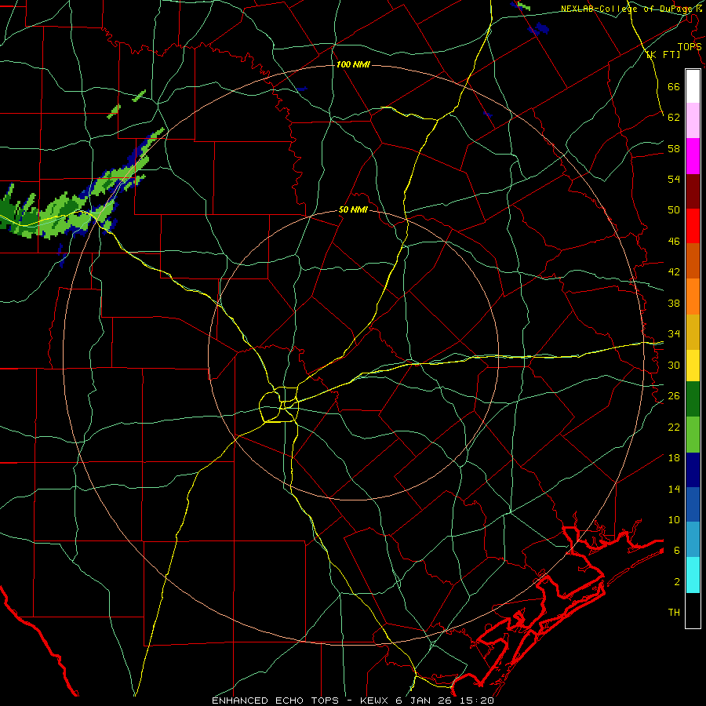This screenshot has width=706, height=706.
Task: Click the central highway loop at the radar site
Action: point(279,404)
